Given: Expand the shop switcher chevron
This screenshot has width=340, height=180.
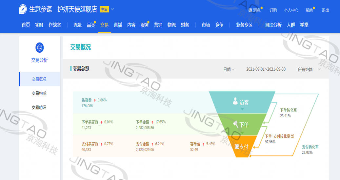Looking at the screenshot, I should click(112, 9).
